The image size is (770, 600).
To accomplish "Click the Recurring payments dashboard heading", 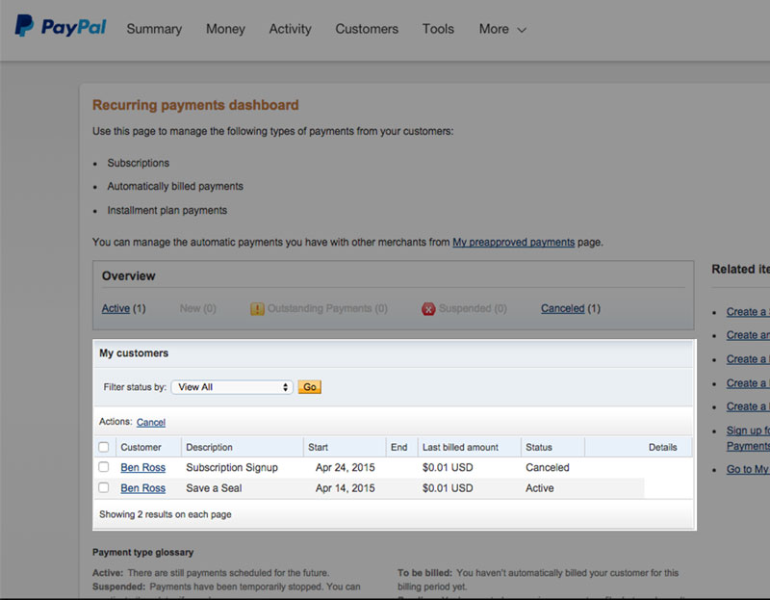I will (x=195, y=105).
